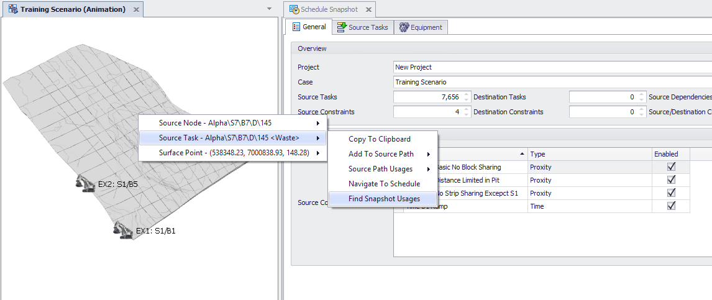Viewport: 712px width, 300px height.
Task: Choose Find Snapshot Usages
Action: pyautogui.click(x=382, y=198)
